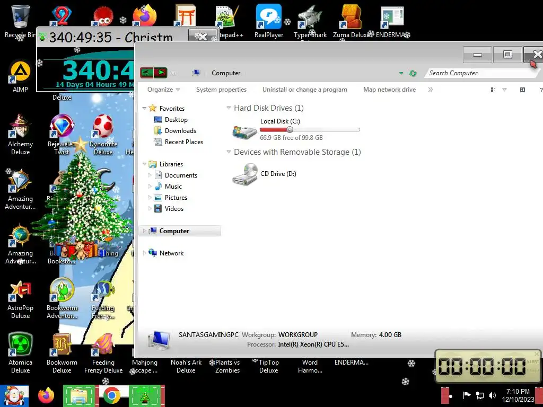This screenshot has width=543, height=407.
Task: Change the view icon button
Action: 493,90
